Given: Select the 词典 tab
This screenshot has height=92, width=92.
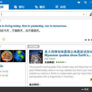Looking at the screenshot, I should (x=4, y=7).
